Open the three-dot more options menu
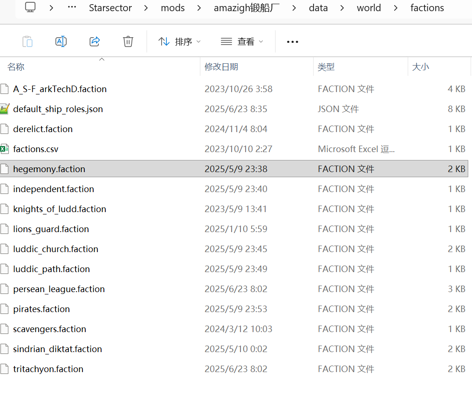Image resolution: width=472 pixels, height=400 pixels. (x=292, y=42)
